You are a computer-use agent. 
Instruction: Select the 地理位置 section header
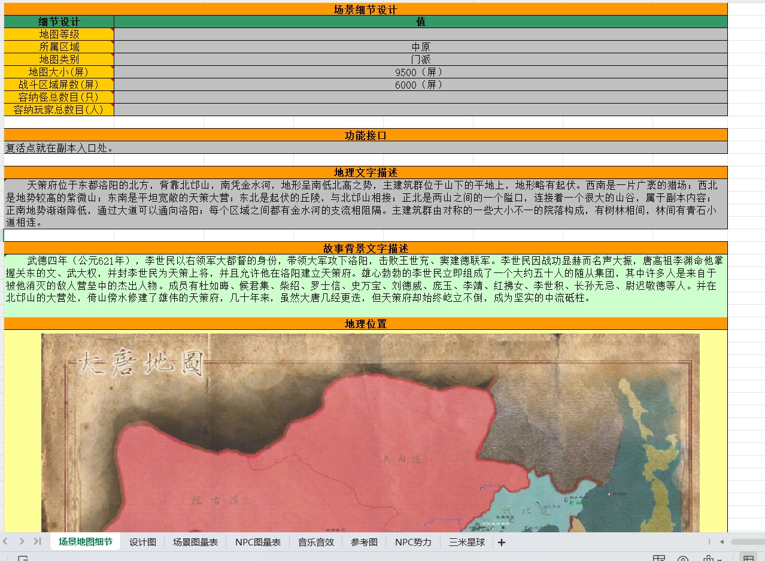pos(366,323)
